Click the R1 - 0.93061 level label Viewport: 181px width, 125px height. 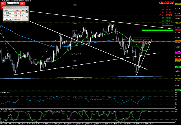click(167, 12)
